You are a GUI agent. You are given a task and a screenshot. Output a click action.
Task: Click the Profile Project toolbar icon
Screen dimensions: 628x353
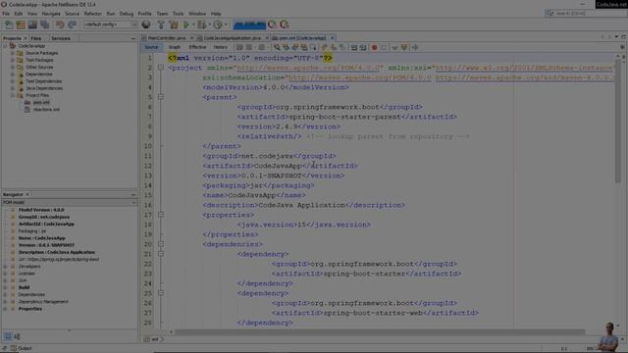[x=218, y=25]
